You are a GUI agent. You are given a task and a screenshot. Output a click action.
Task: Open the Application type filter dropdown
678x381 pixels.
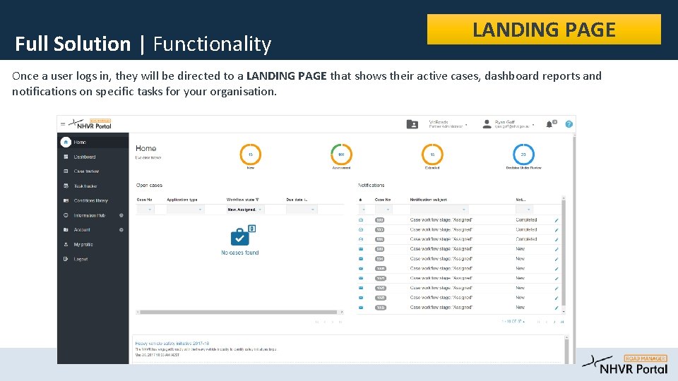pos(185,210)
